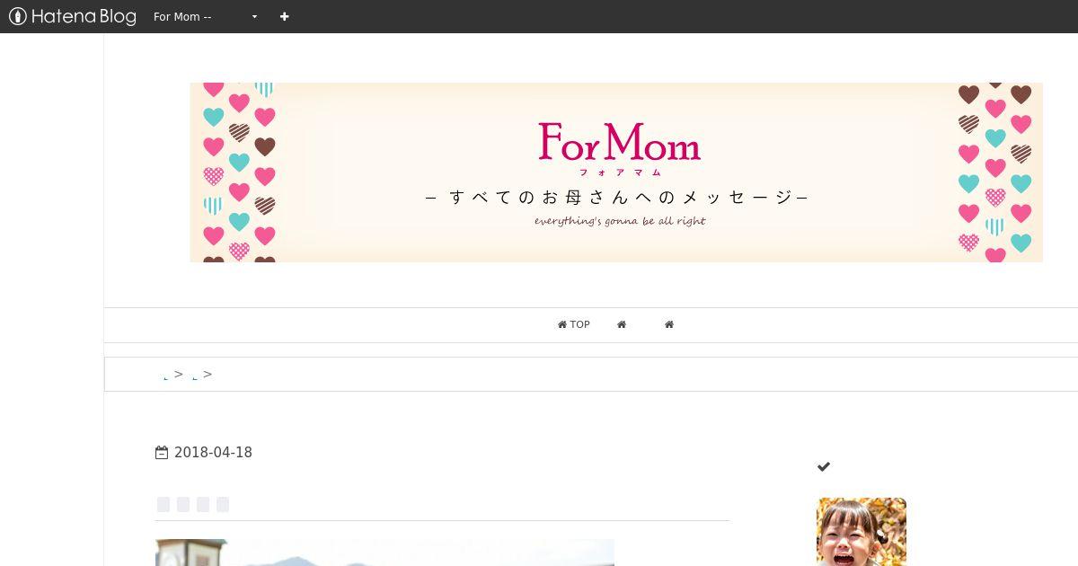Open the 2018-04-18 date archive link
This screenshot has height=566, width=1078.
[213, 453]
